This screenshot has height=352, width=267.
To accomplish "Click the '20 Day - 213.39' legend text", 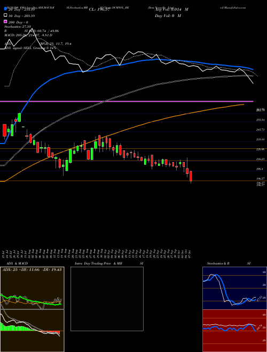I will (x=21, y=10).
